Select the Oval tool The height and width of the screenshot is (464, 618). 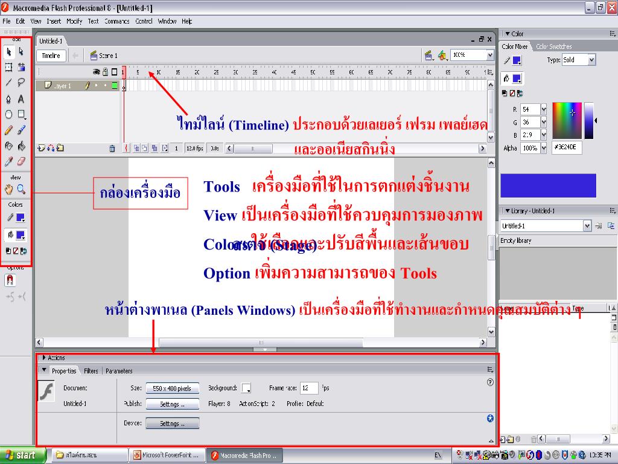[8, 114]
